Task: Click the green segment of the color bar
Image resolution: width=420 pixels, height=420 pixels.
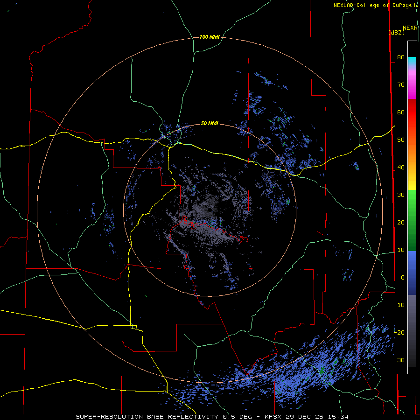Action: pos(412,220)
